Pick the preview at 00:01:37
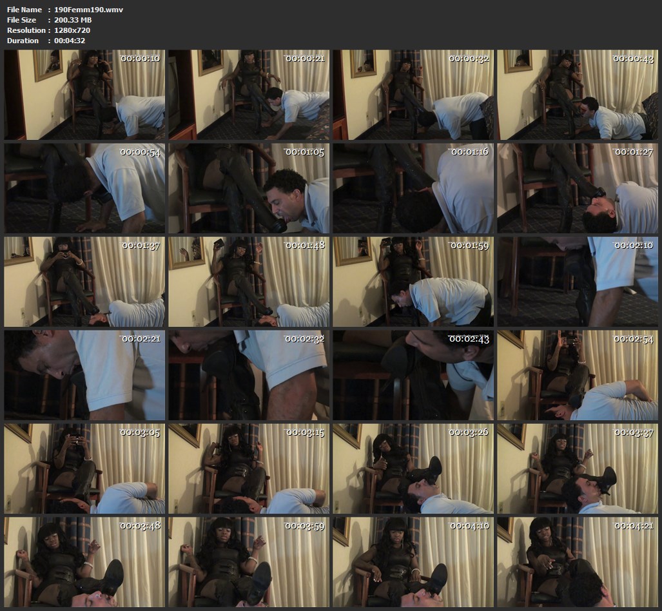Screen dimensions: 662x611 tap(84, 282)
